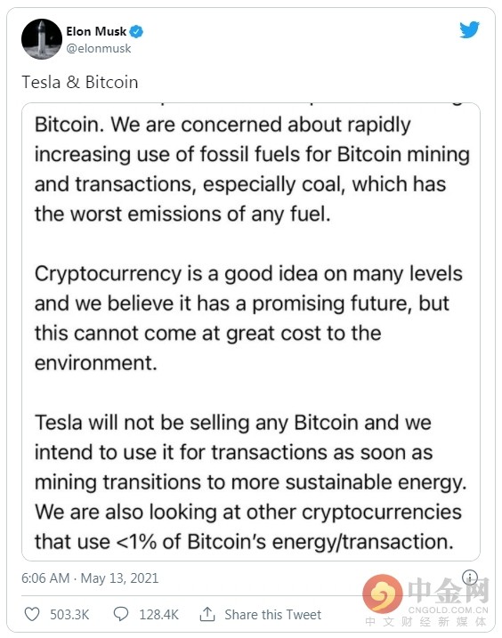
Task: Open the 6:06 AM May 13, 2021 timestamp
Action: [x=90, y=577]
